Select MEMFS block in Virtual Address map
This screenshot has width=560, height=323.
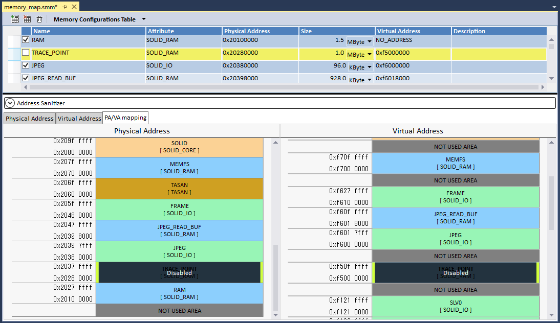coord(456,163)
